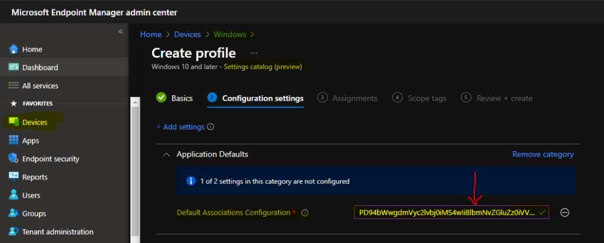
Task: Select the Configuration settings tab
Action: pos(255,98)
